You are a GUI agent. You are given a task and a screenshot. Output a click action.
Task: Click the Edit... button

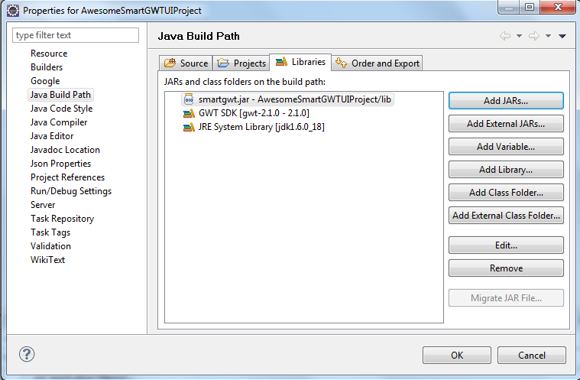[506, 245]
